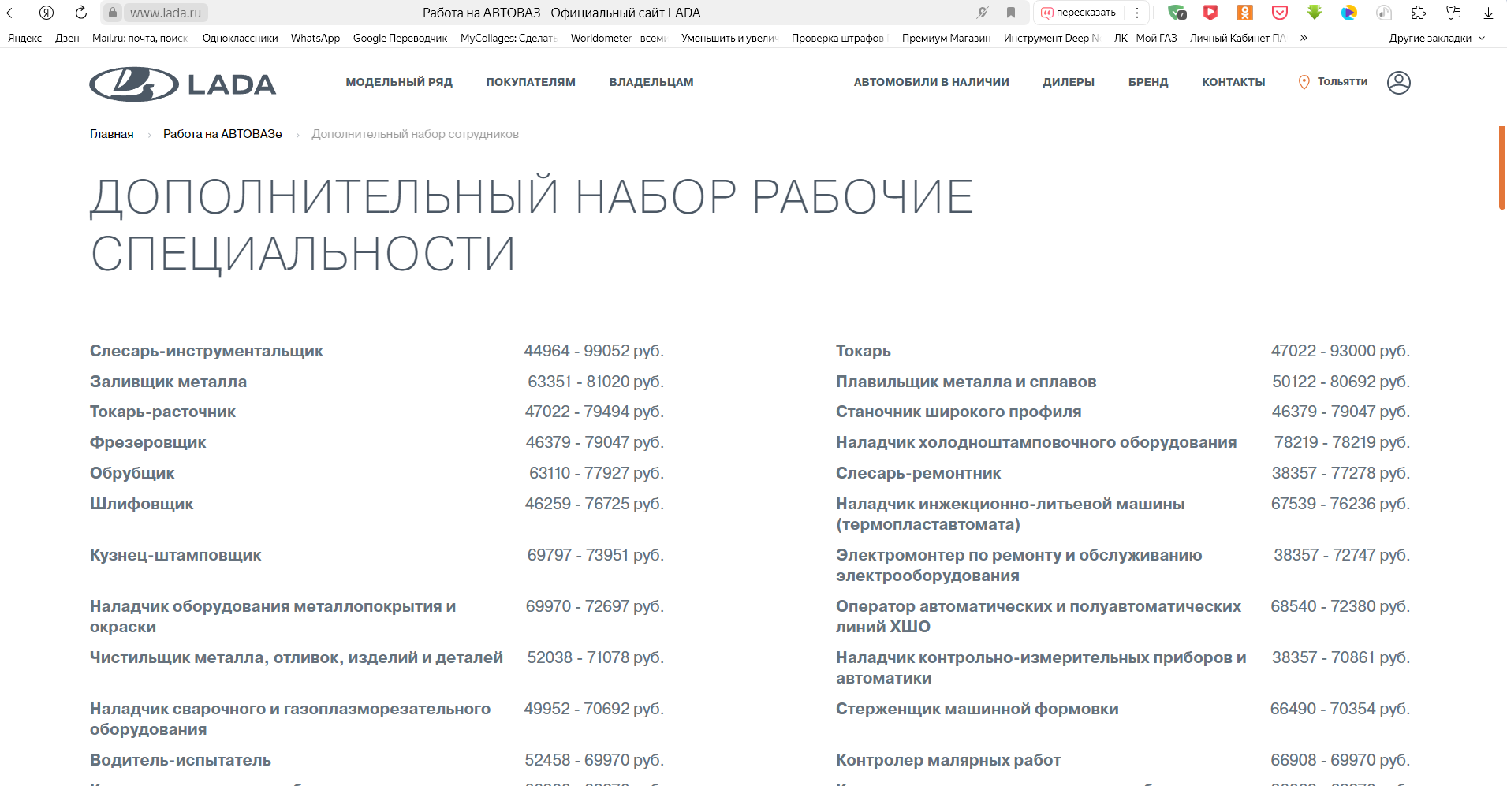Expand the Другие закладки folder
This screenshot has height=786, width=1507.
tap(1437, 38)
